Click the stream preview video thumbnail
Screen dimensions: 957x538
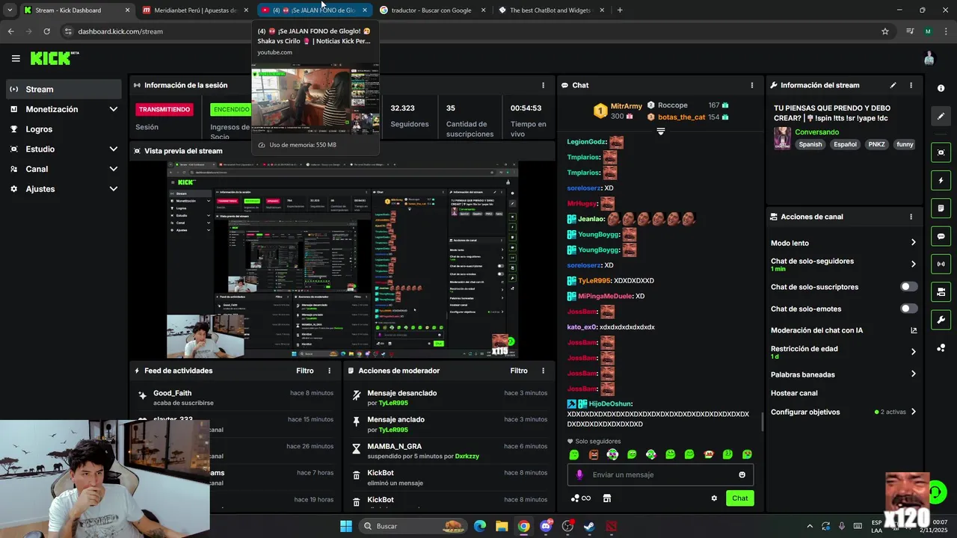coord(342,259)
